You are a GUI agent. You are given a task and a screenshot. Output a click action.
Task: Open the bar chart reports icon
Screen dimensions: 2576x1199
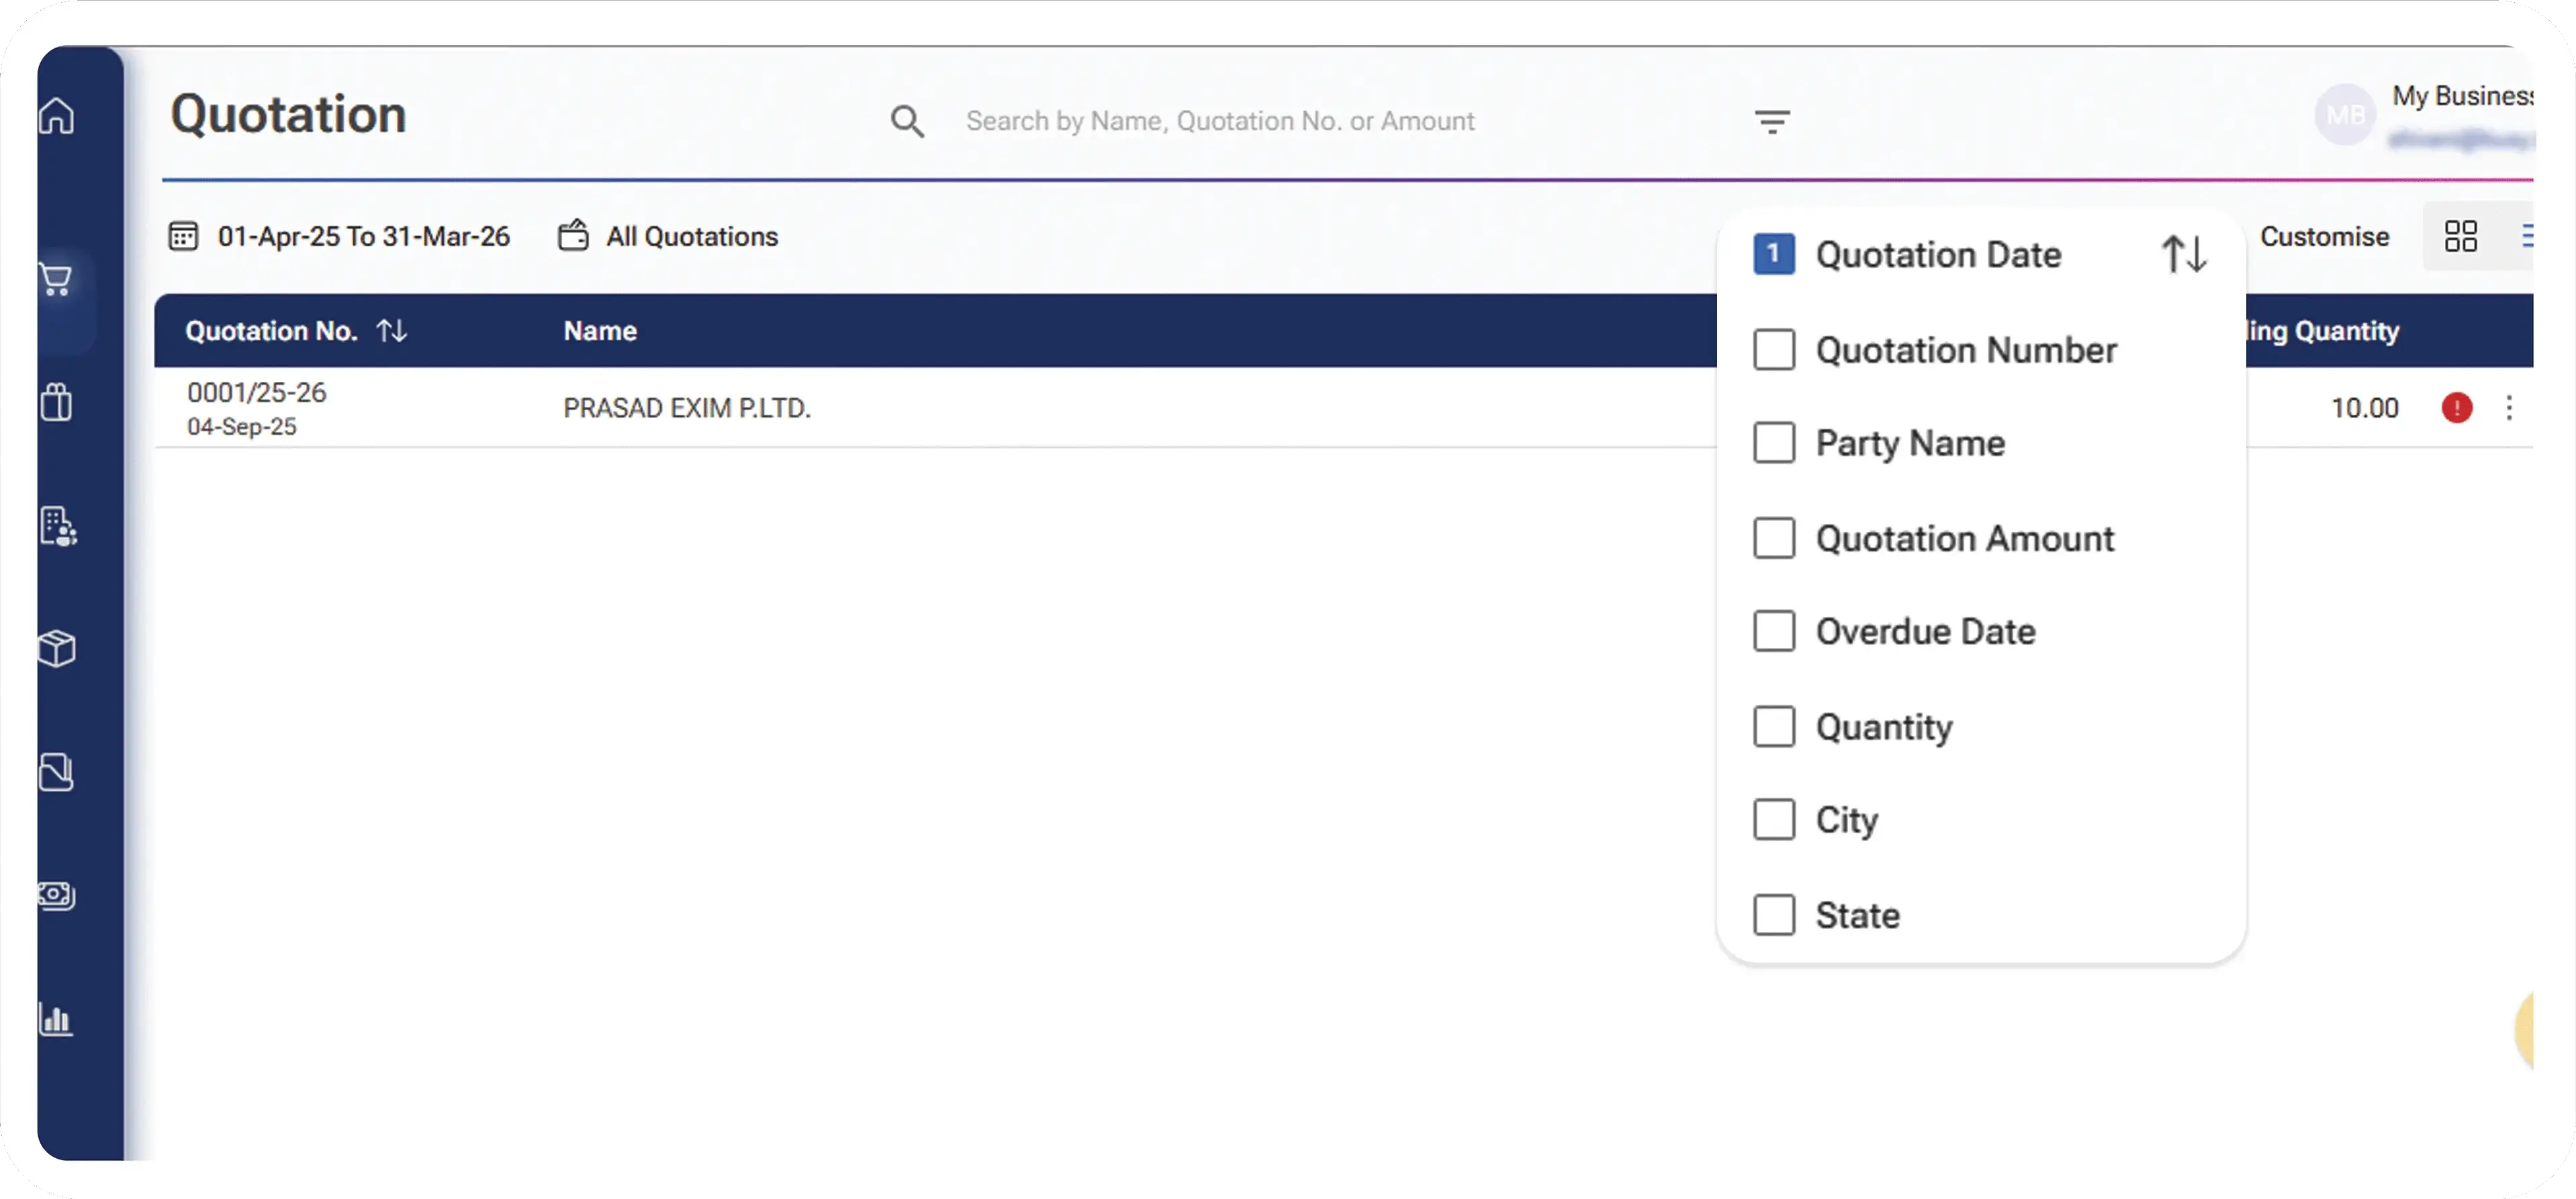point(57,1019)
